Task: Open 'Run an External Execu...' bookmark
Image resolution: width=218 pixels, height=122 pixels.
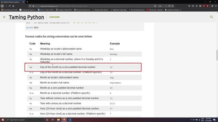Action: coord(137,10)
